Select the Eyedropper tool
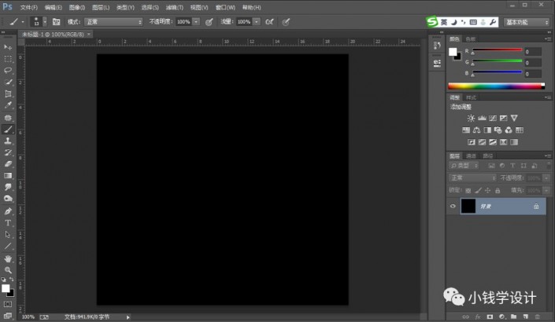 (9, 105)
